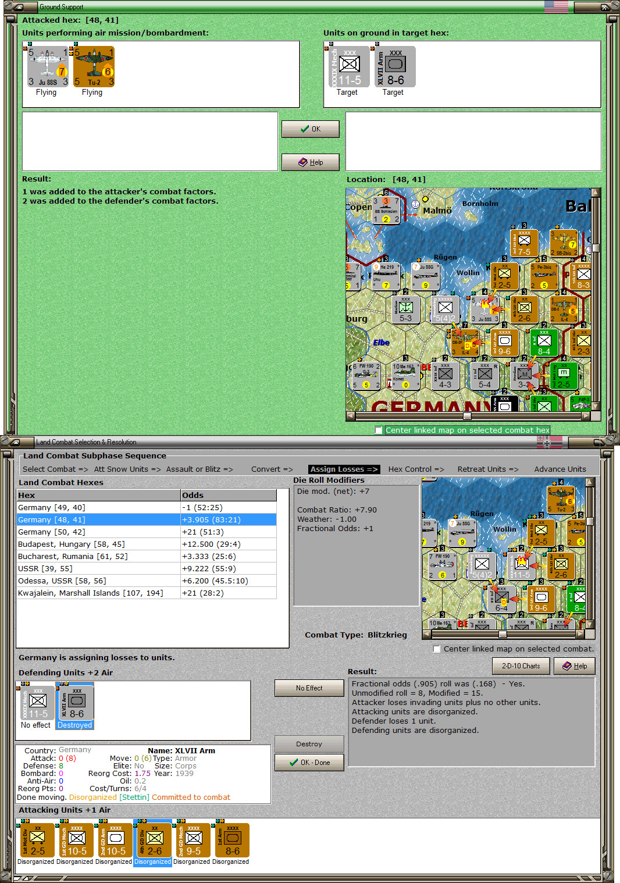Select attacking 2-5 1st Mot Div counter
620x883 pixels.
point(37,839)
